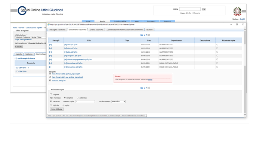The height and width of the screenshot is (143, 256).
Task: Select the digitale copy option
Action: tap(51, 105)
